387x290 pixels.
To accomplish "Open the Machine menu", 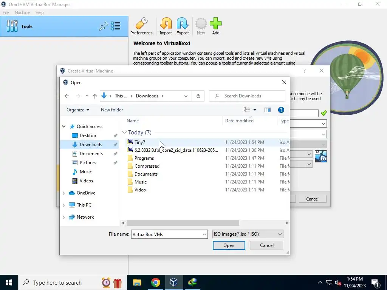I will [22, 12].
